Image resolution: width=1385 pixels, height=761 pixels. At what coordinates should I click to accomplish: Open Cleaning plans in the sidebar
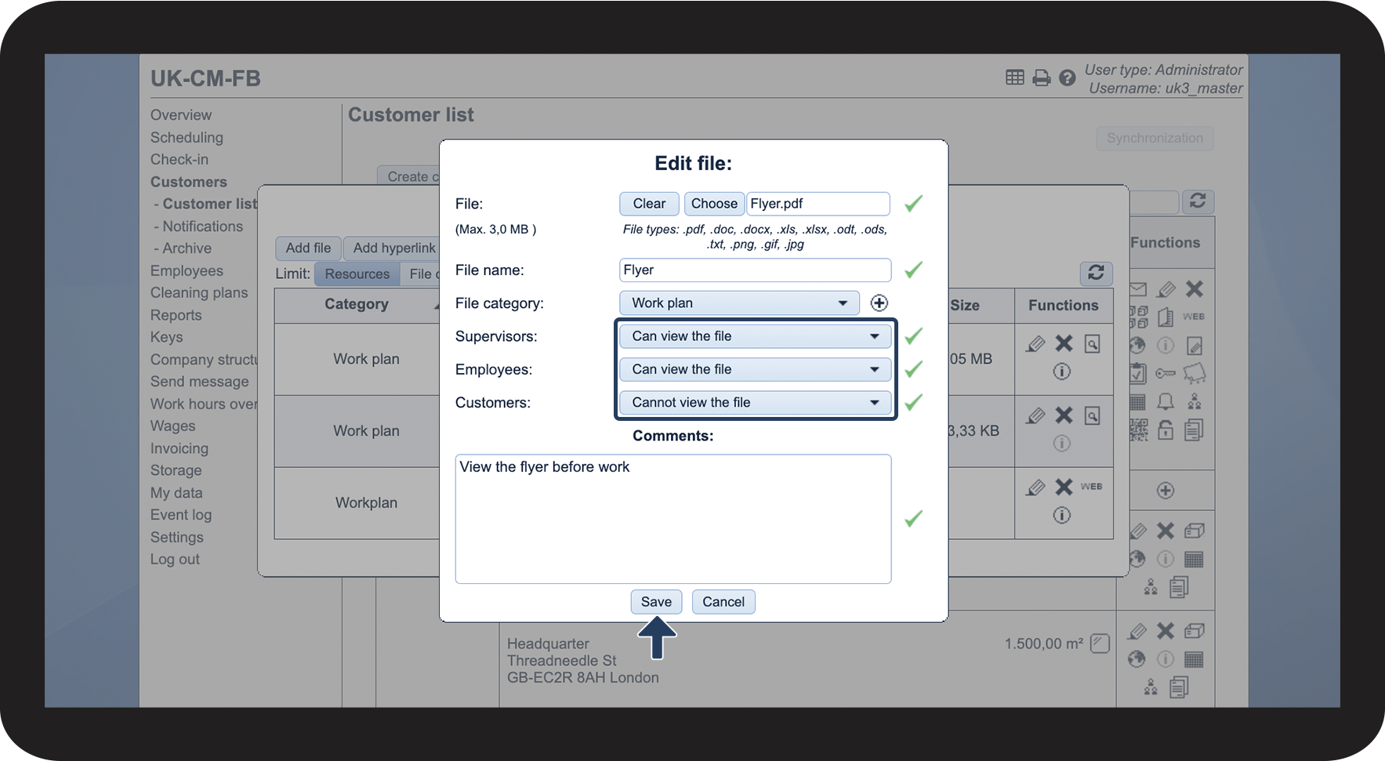click(199, 292)
